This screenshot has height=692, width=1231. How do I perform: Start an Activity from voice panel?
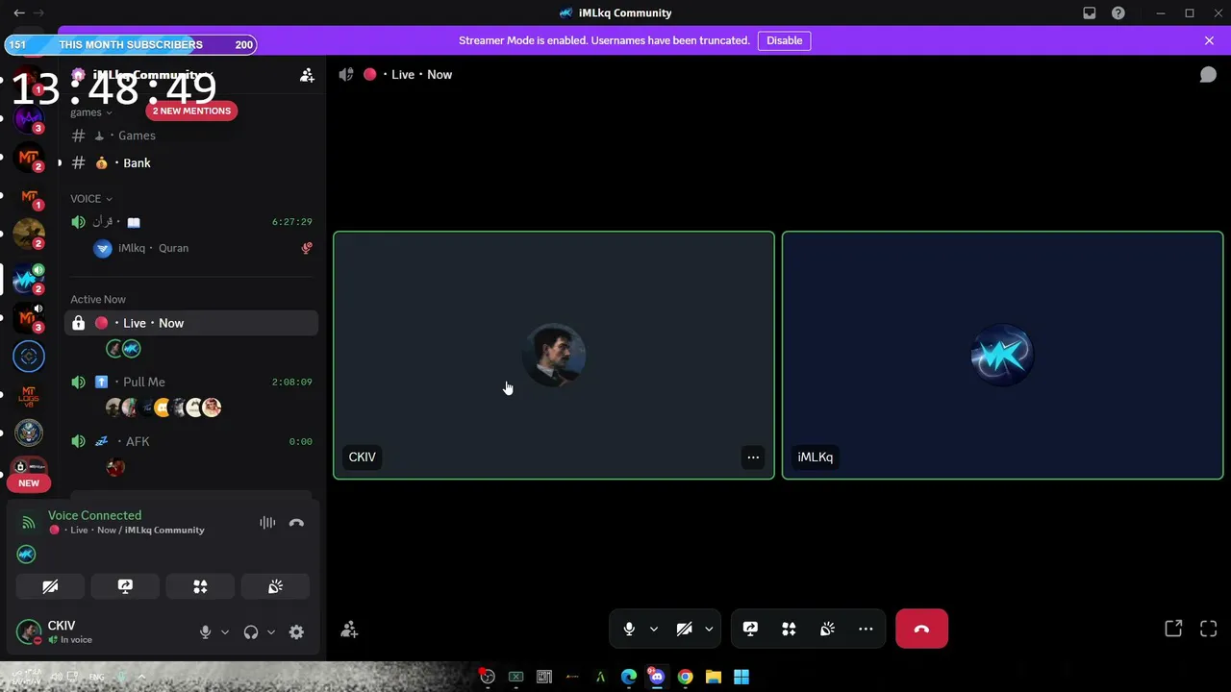click(200, 586)
